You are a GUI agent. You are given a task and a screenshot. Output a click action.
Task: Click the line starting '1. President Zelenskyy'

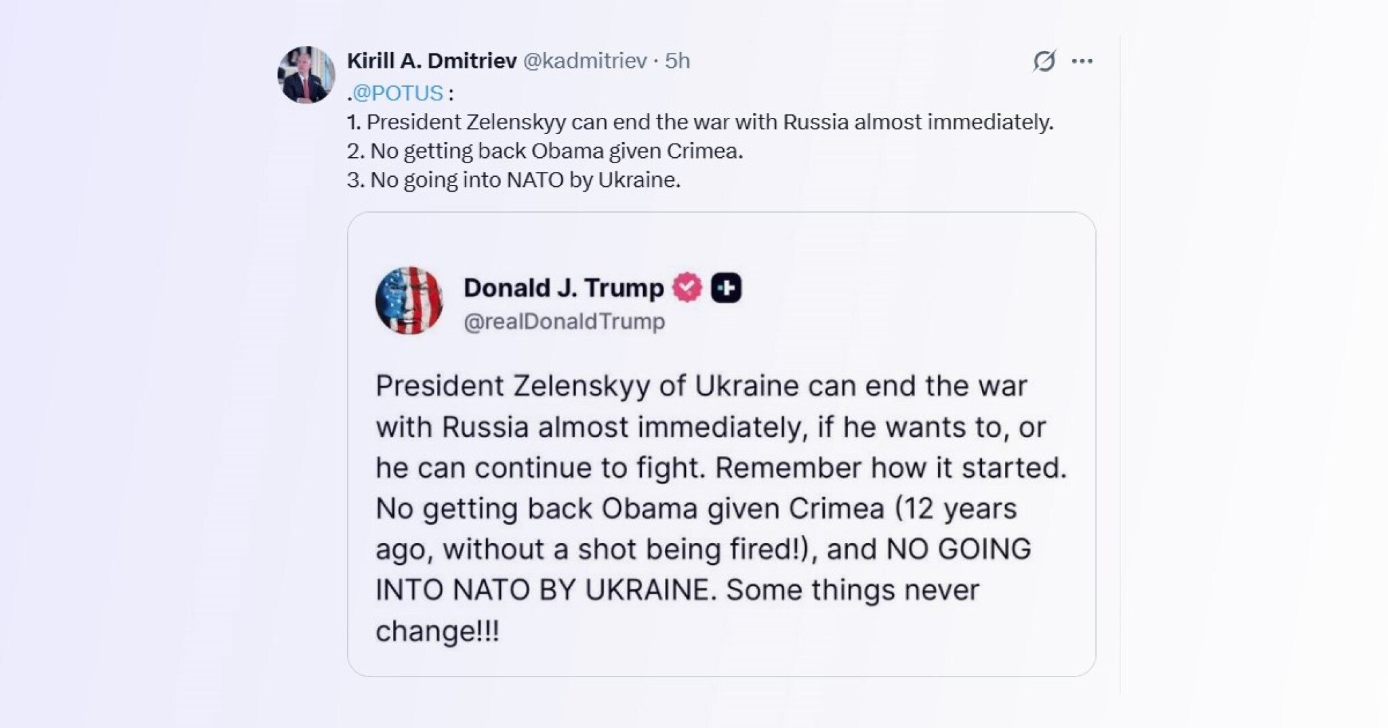pos(699,122)
